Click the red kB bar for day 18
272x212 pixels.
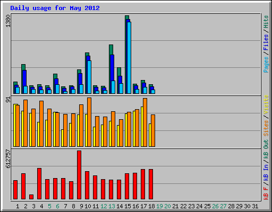point(151,184)
